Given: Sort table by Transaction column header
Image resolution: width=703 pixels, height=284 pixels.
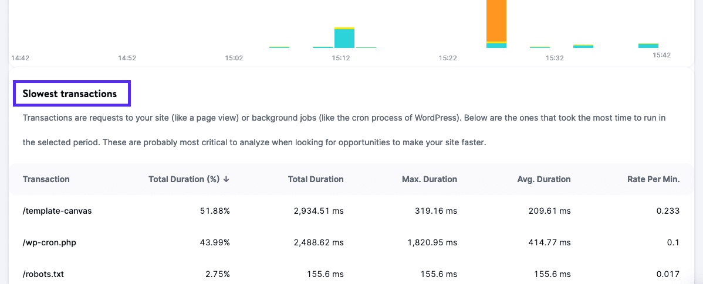Looking at the screenshot, I should pyautogui.click(x=46, y=179).
